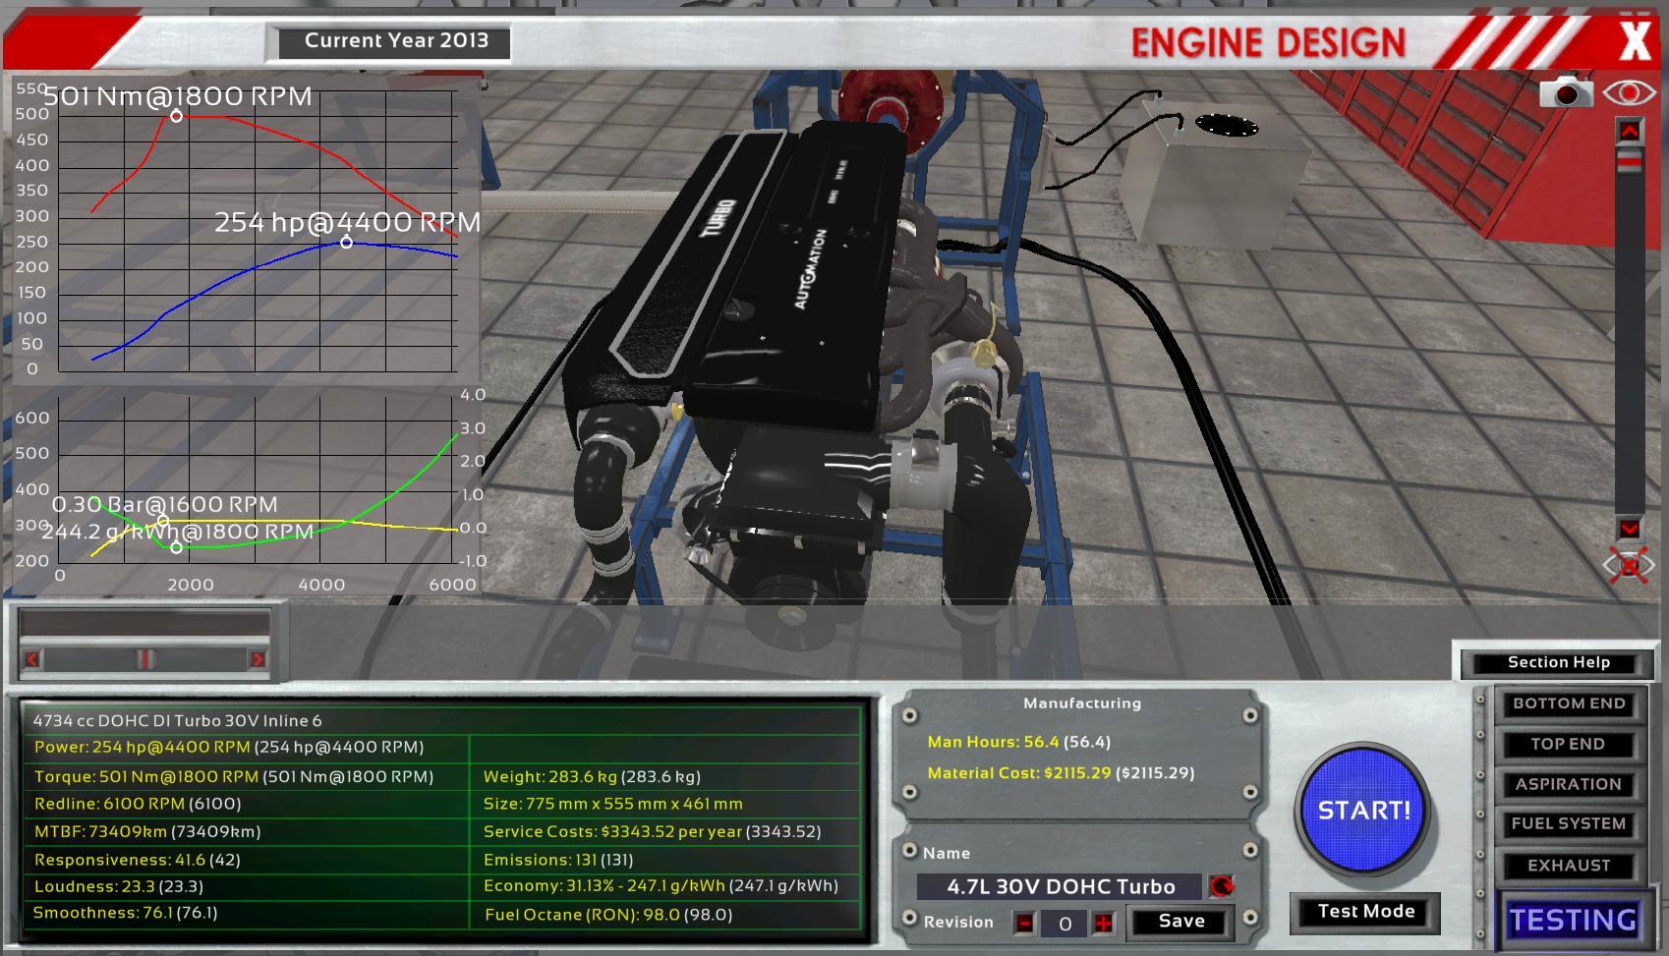
Task: Click the Smoothness: 76.1 stat
Action: (125, 913)
